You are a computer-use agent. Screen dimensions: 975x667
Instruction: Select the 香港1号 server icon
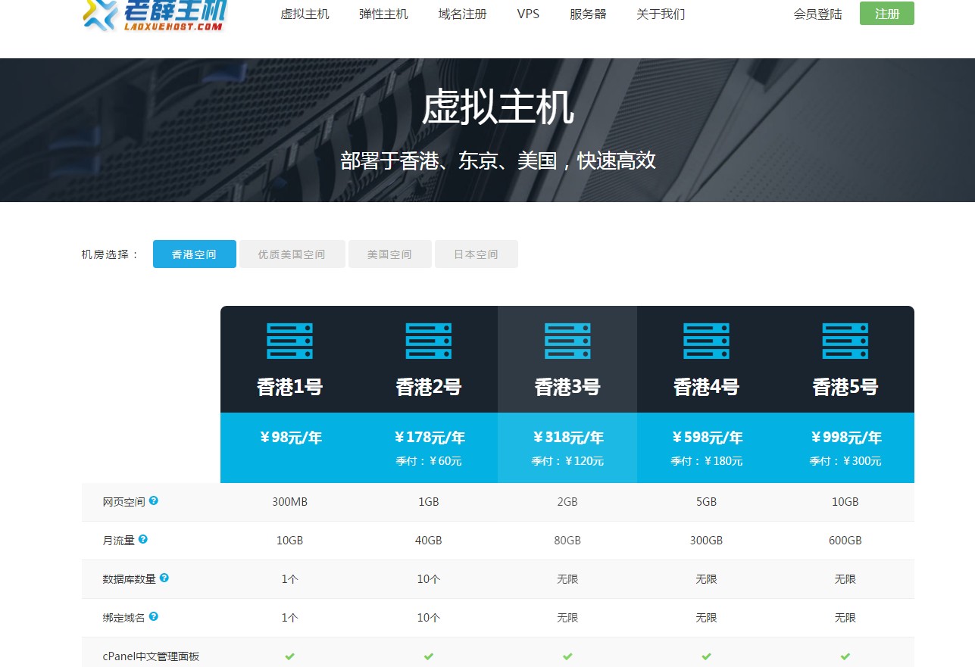289,341
